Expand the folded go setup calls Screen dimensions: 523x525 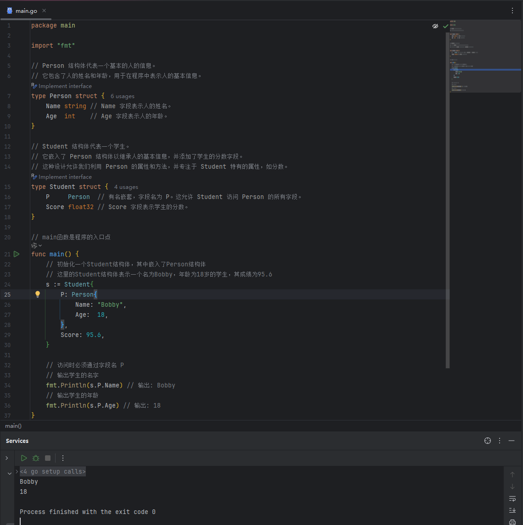(17, 471)
